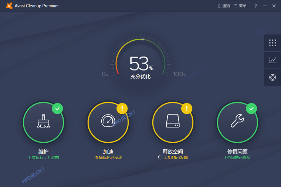
Task: Click the yellow warning badge on 释放空间
Action: pos(187,109)
